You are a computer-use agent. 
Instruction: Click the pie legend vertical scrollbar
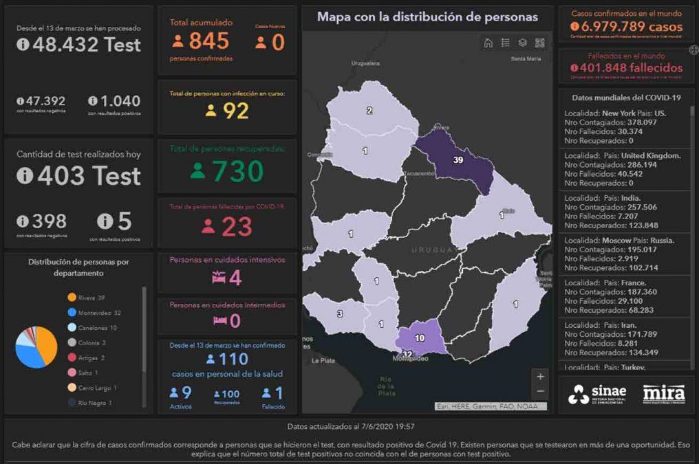(144, 330)
